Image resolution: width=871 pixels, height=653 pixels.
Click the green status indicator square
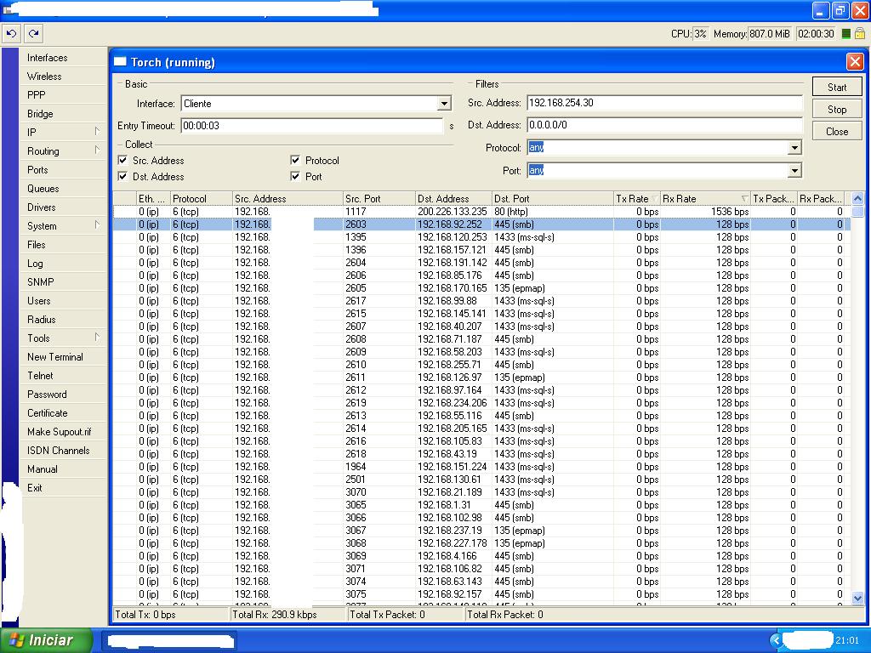tap(845, 34)
